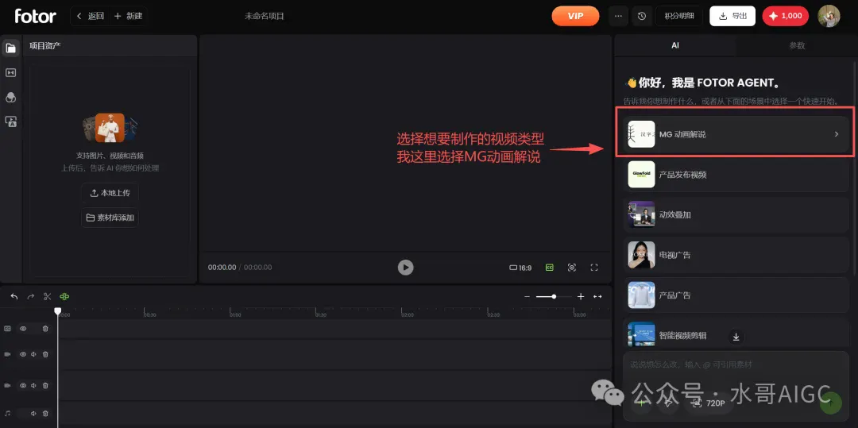Screen dimensions: 858x428
Task: Open the user avatar profile
Action: pos(829,16)
